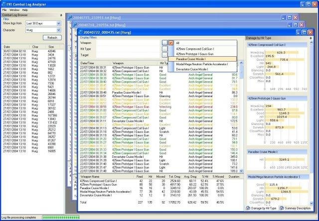The image size is (319, 221).
Task: Open the Window menu
Action: click(x=14, y=10)
